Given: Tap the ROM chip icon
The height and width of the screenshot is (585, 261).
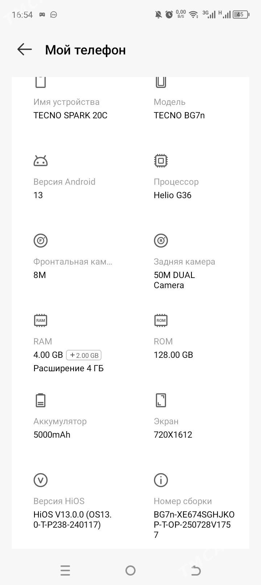Looking at the screenshot, I should 161,320.
